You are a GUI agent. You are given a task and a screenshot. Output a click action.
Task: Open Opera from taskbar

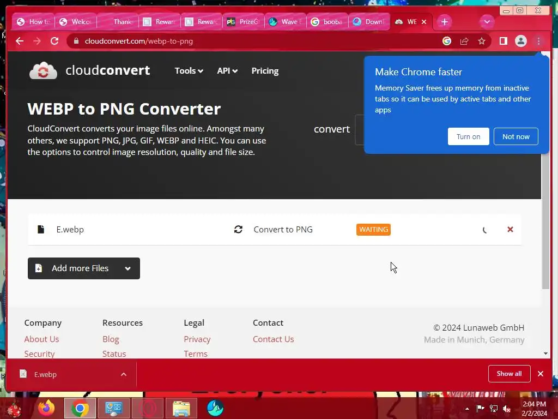[x=147, y=408]
